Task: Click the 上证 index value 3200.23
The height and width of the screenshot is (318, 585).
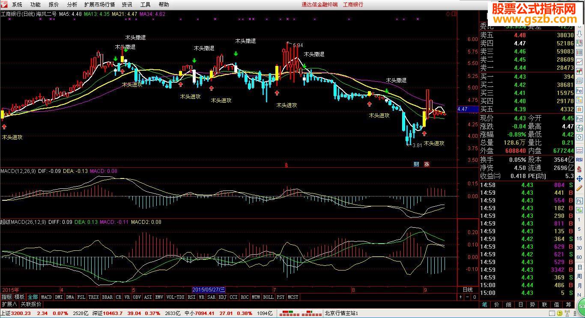Action: 21,314
